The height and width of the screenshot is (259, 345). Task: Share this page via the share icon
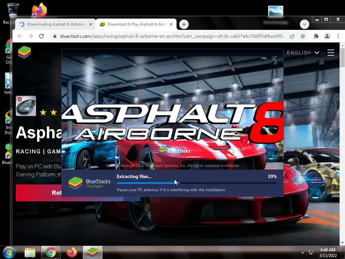(x=292, y=36)
